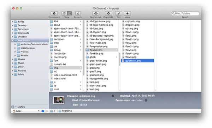Select the highlighted quicklook.png file

pos(137,61)
